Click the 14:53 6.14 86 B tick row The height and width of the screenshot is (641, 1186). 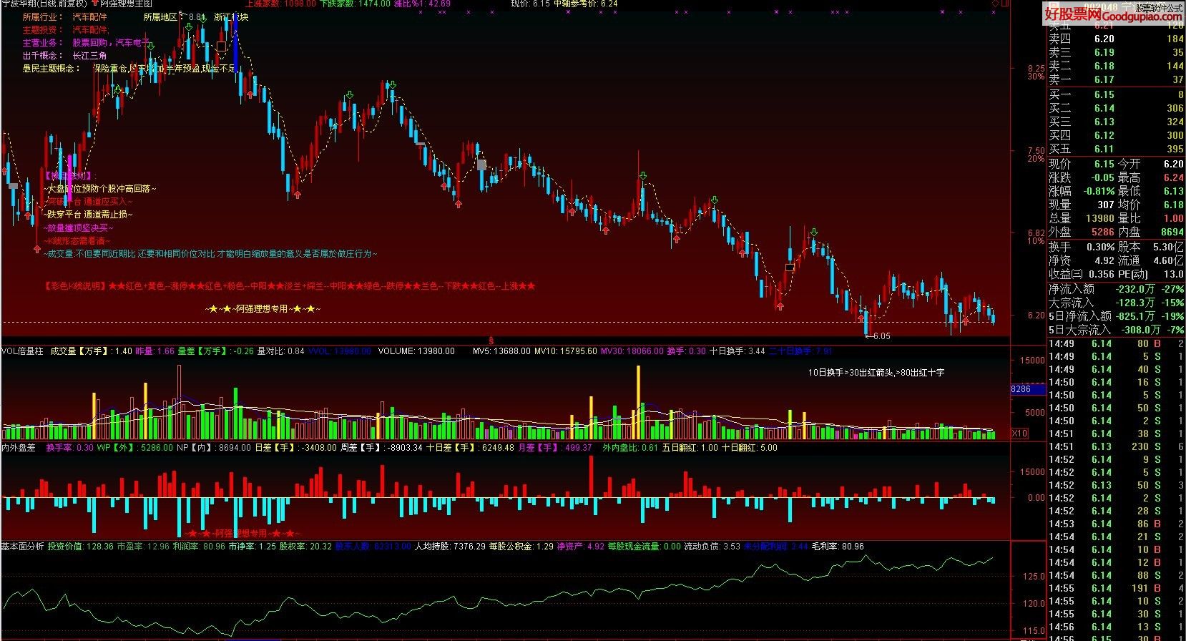click(x=1117, y=524)
